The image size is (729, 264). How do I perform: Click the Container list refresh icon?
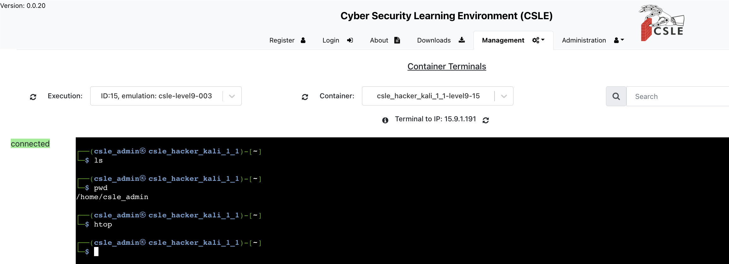pos(305,97)
